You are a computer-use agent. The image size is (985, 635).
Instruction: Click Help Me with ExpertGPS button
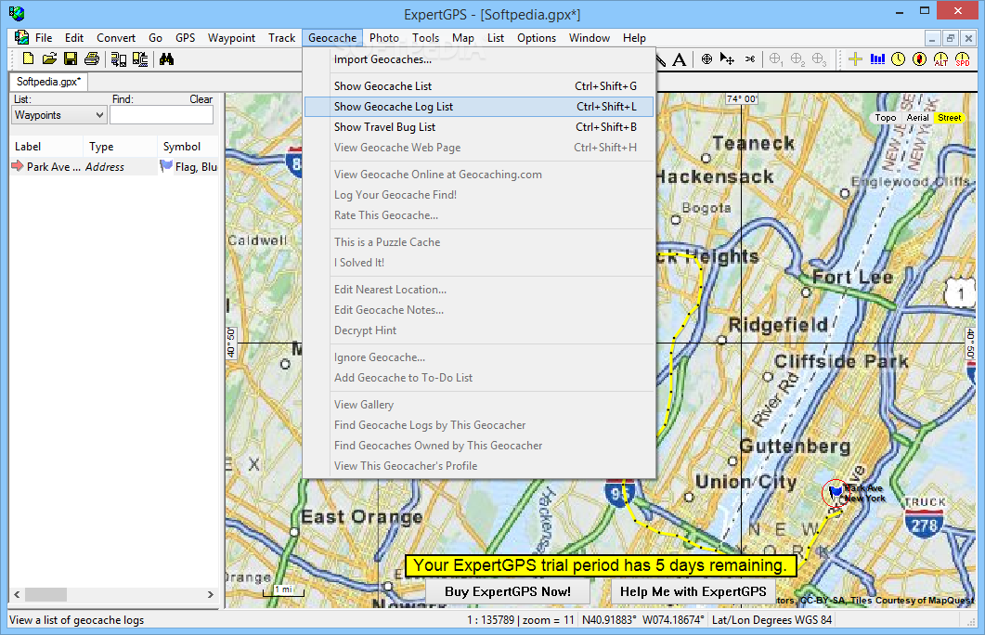[693, 591]
